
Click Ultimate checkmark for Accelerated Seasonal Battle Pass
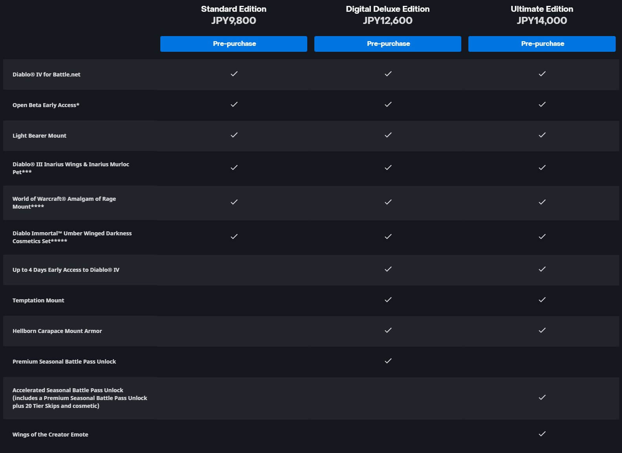542,397
